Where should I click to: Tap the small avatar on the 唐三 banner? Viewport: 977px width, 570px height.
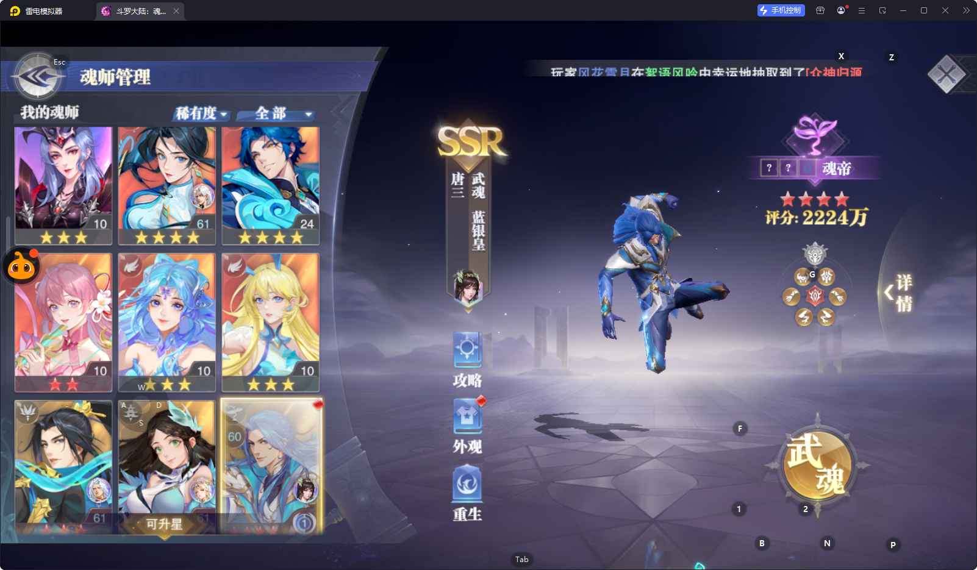pyautogui.click(x=468, y=287)
